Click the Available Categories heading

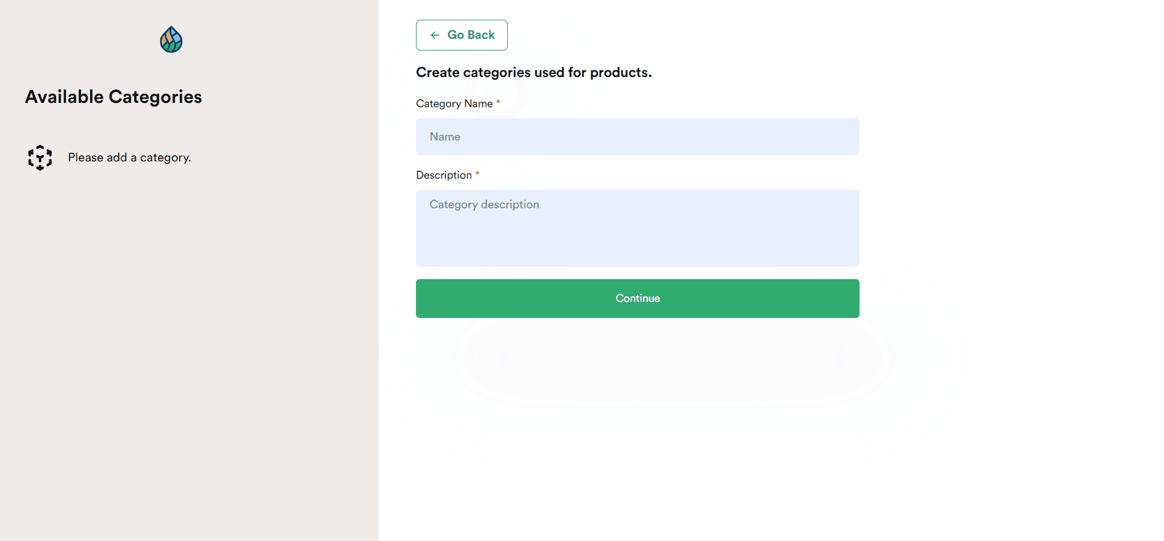pyautogui.click(x=113, y=97)
